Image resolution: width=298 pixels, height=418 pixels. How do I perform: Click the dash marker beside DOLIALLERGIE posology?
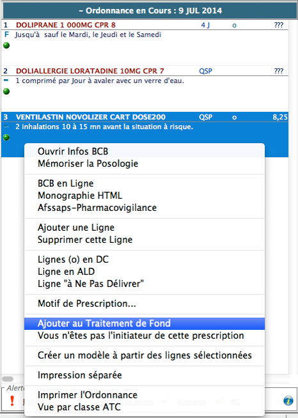coord(6,81)
